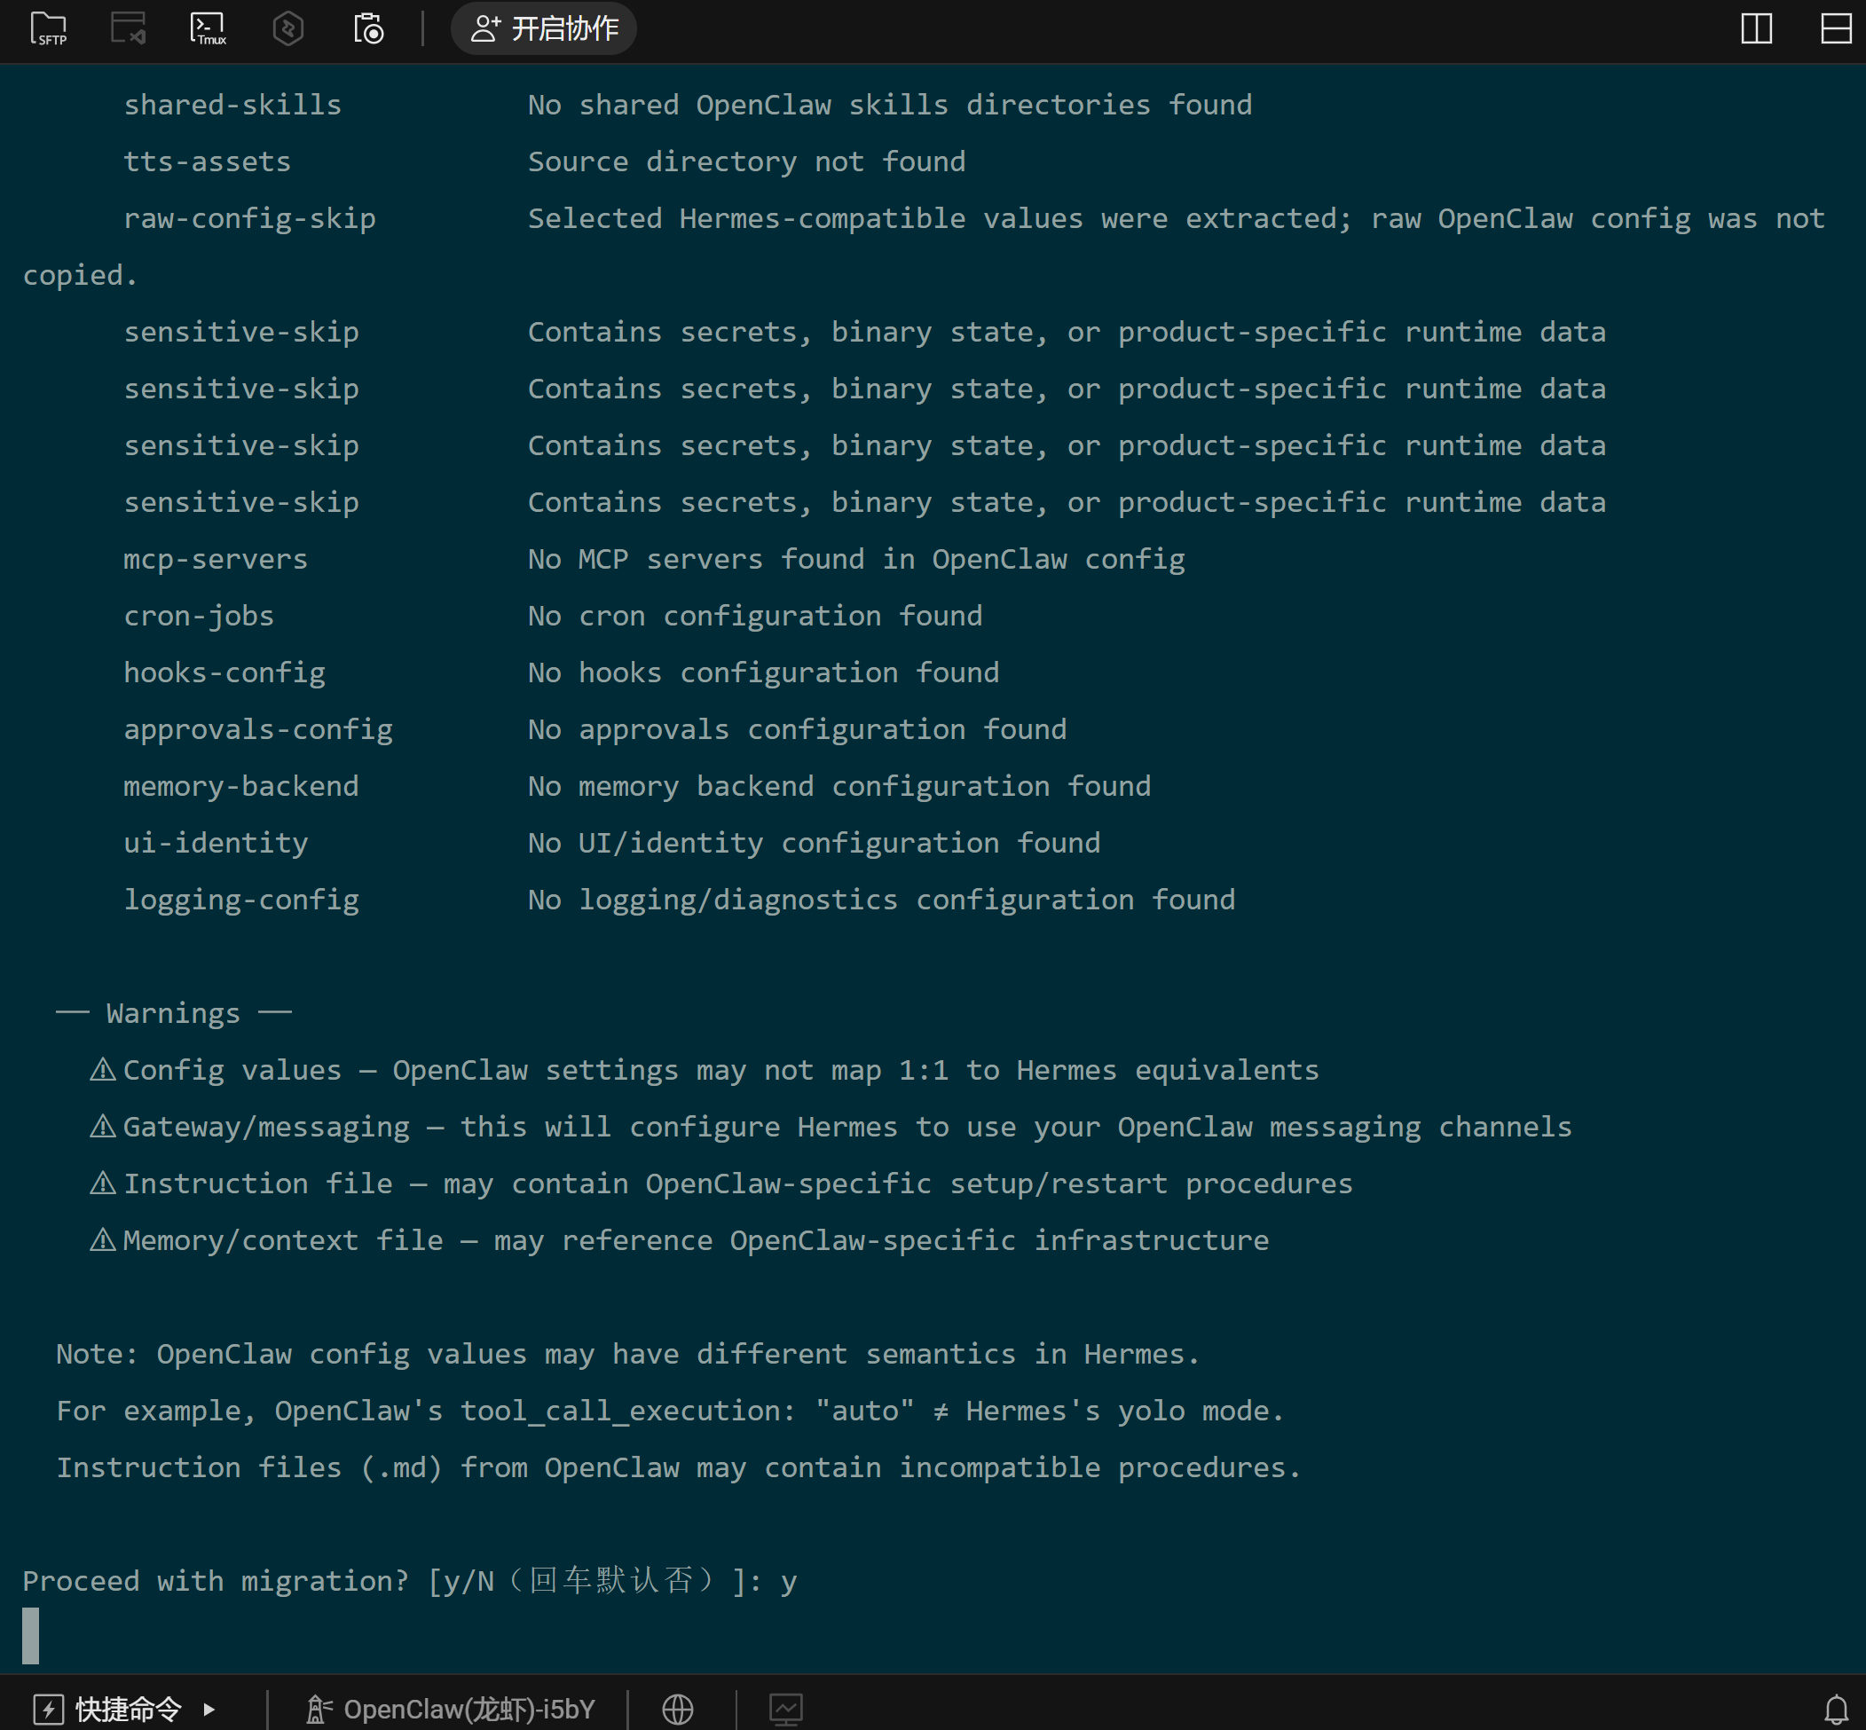
Task: Open the notifications bell icon
Action: [1836, 1709]
